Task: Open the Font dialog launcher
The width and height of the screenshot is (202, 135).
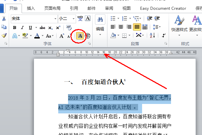Action: click(89, 44)
